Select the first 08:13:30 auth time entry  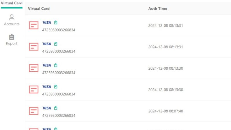tap(165, 68)
